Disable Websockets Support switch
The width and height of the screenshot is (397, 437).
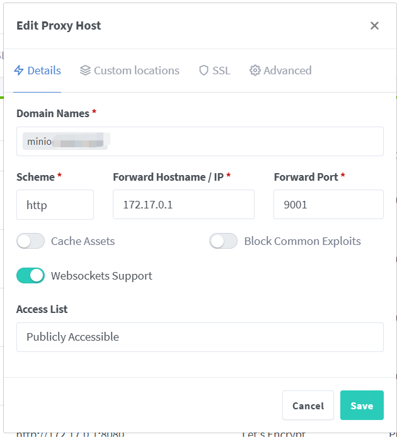point(31,276)
